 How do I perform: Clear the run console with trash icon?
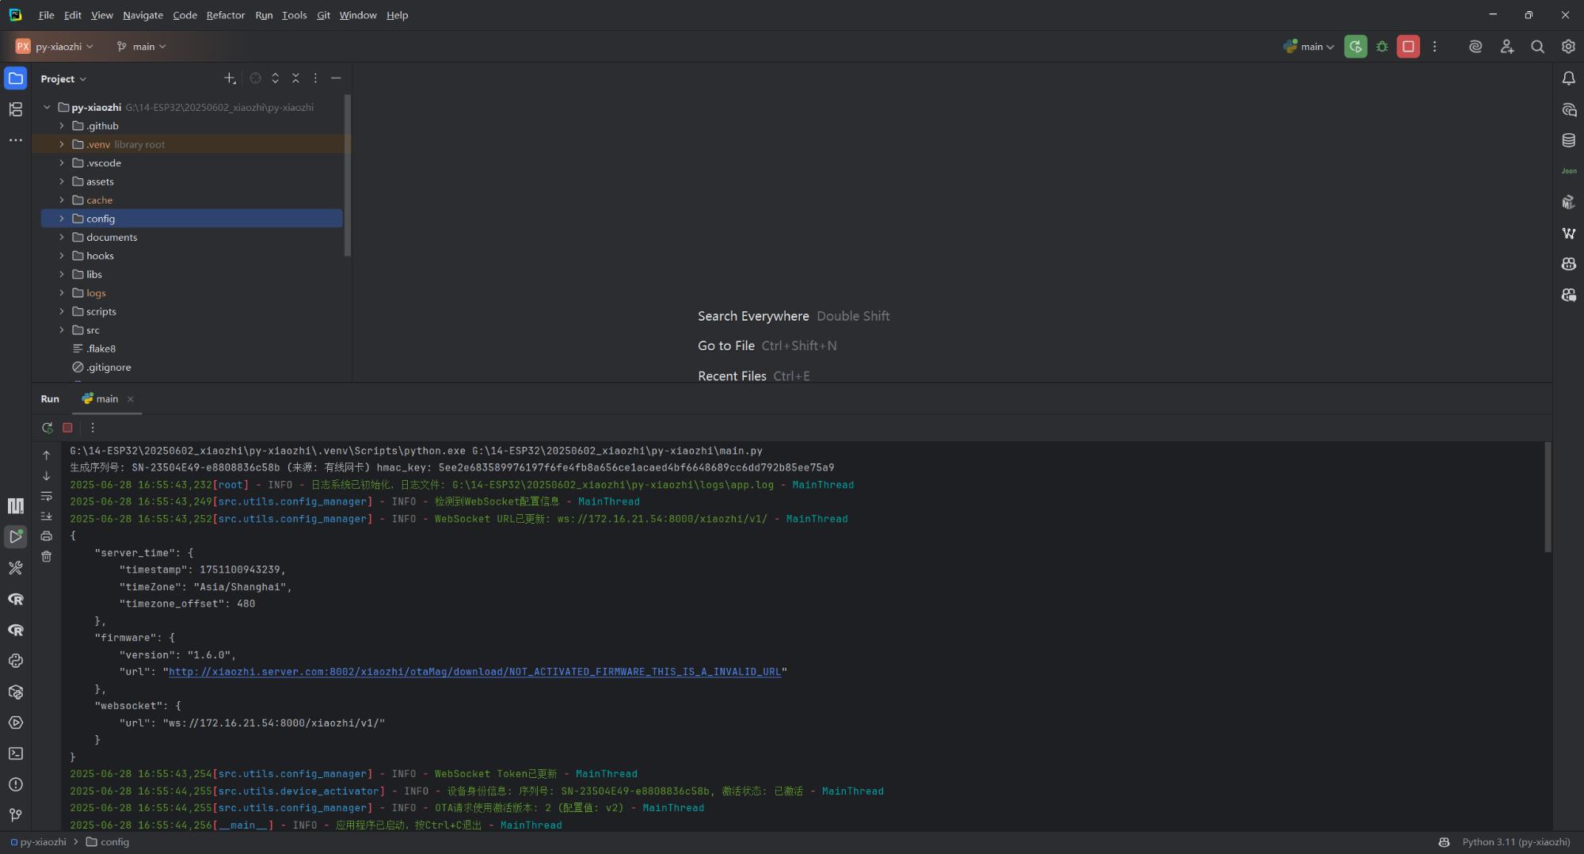pos(47,557)
